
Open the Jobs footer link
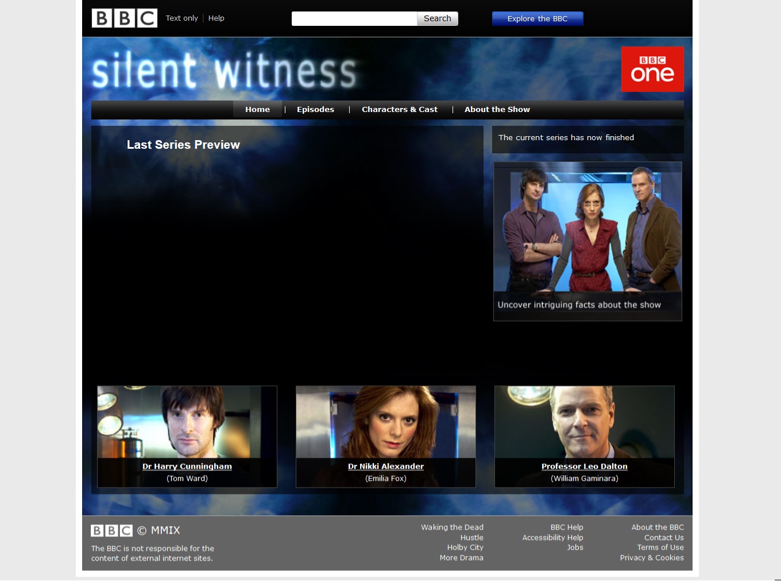pos(575,547)
